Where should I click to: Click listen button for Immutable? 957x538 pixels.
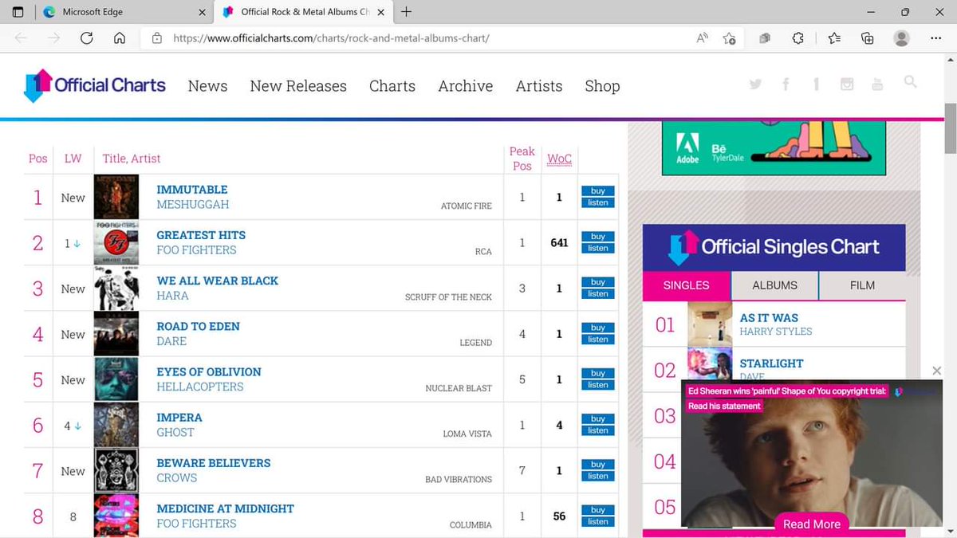598,202
